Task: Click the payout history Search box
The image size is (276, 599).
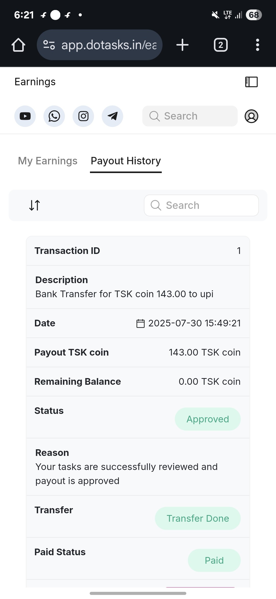Action: tap(201, 205)
